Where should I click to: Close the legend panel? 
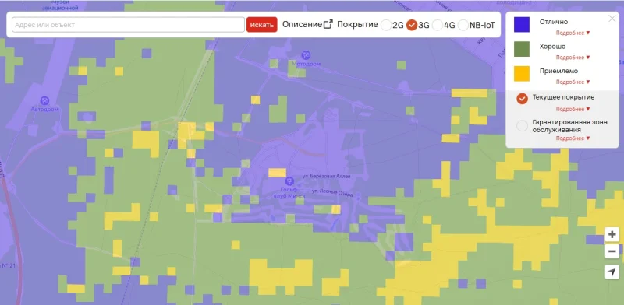point(612,18)
